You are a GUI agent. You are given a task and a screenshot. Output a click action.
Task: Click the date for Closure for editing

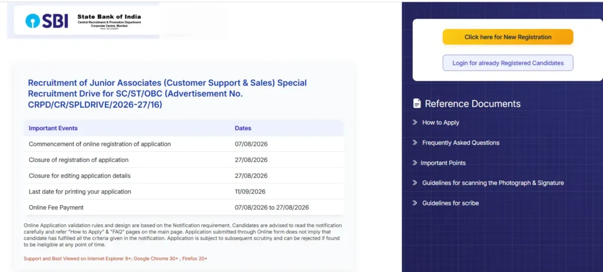pyautogui.click(x=251, y=175)
